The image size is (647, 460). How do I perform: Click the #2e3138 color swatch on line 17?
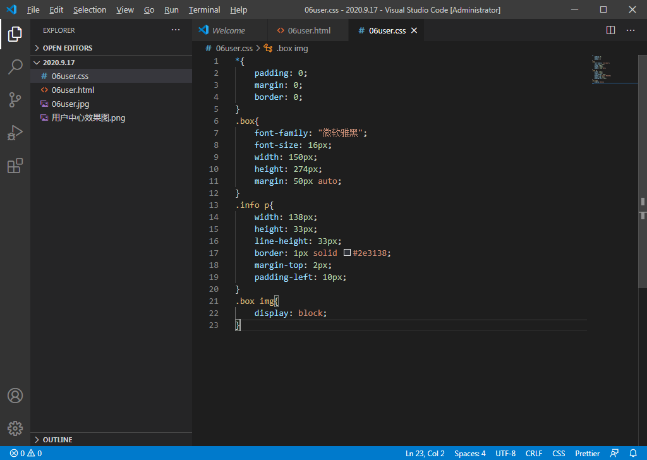[348, 253]
